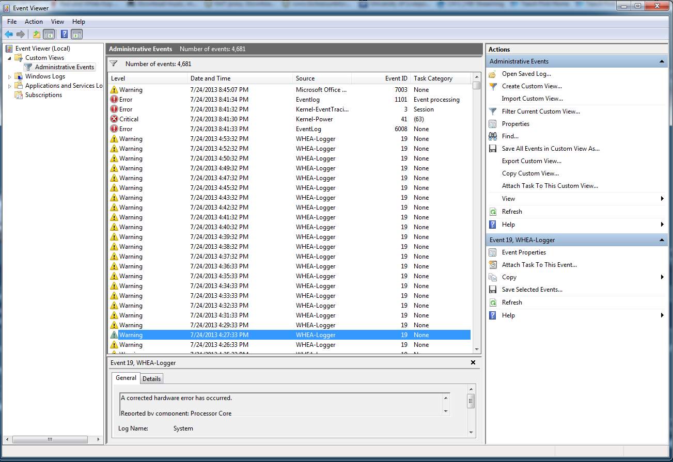673x462 pixels.
Task: Click Filter Current Custom View action
Action: point(540,111)
